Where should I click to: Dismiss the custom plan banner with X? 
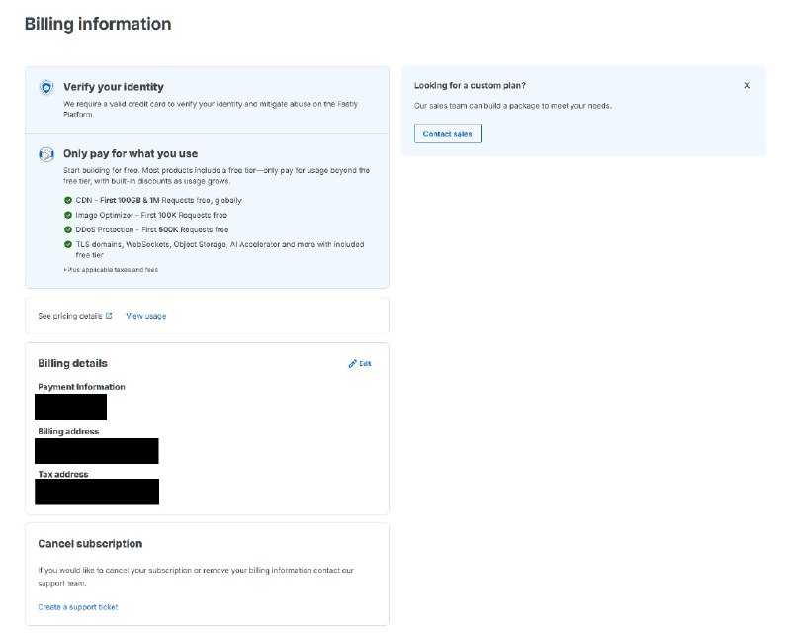tap(747, 86)
